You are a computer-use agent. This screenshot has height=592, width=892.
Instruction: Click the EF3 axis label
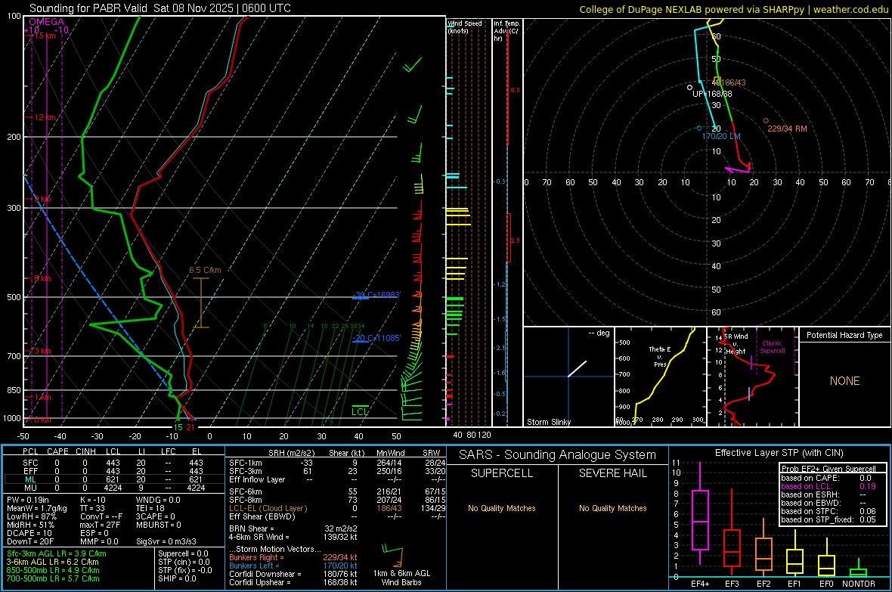click(732, 584)
